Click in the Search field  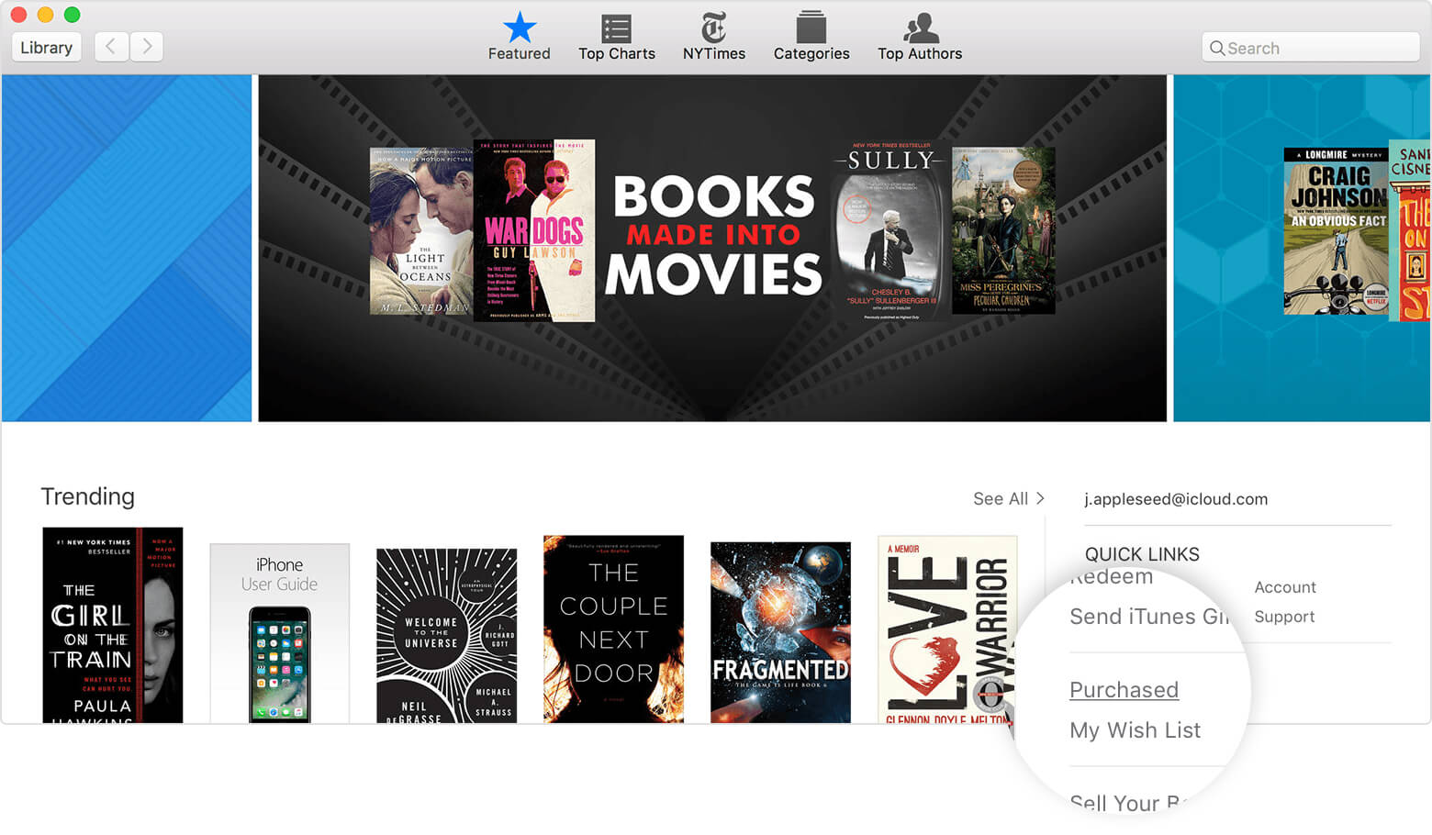coord(1310,48)
